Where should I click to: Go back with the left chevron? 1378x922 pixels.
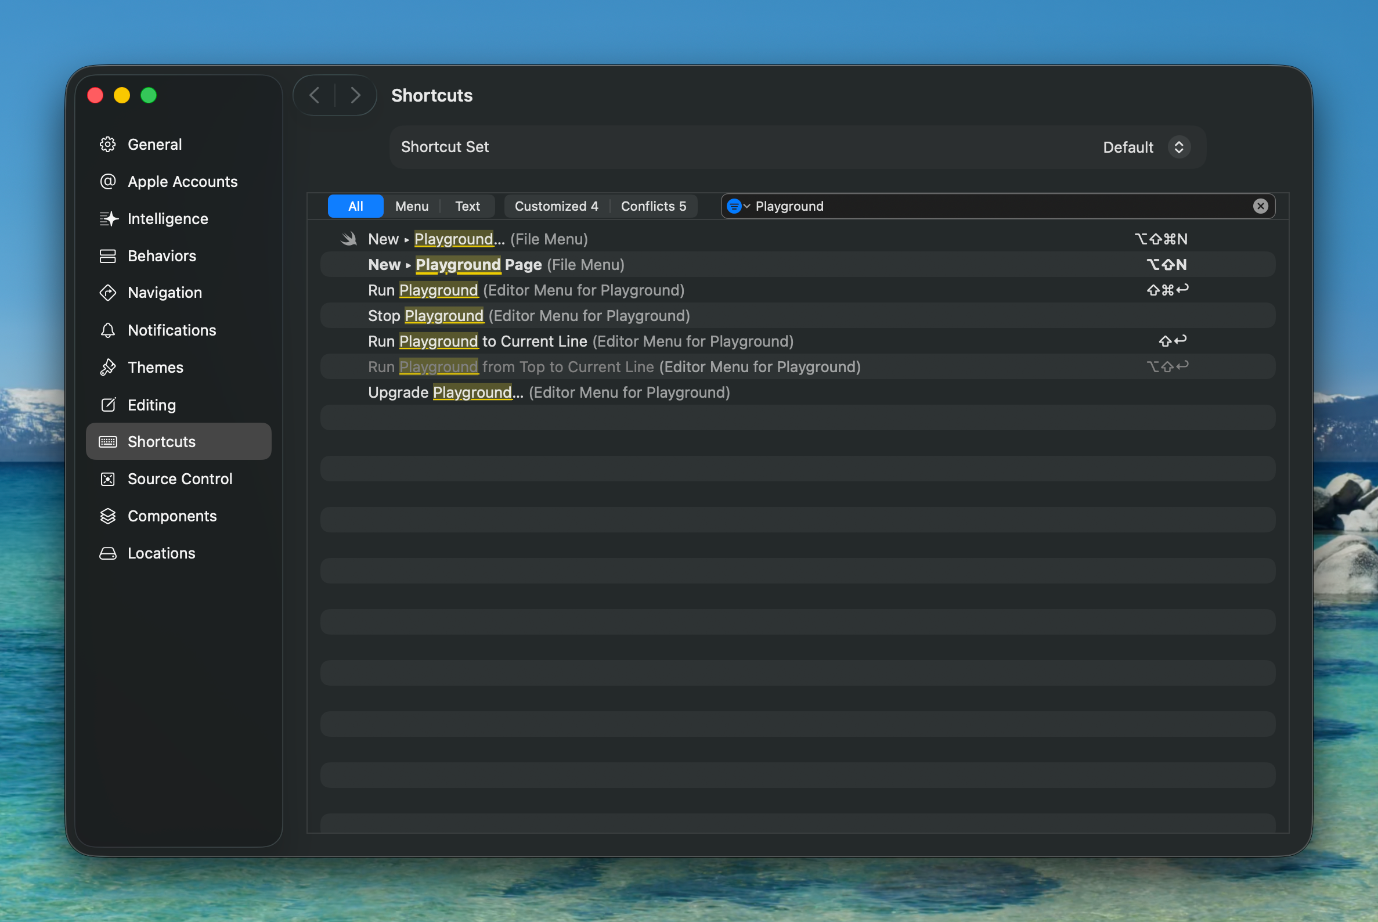click(x=315, y=95)
